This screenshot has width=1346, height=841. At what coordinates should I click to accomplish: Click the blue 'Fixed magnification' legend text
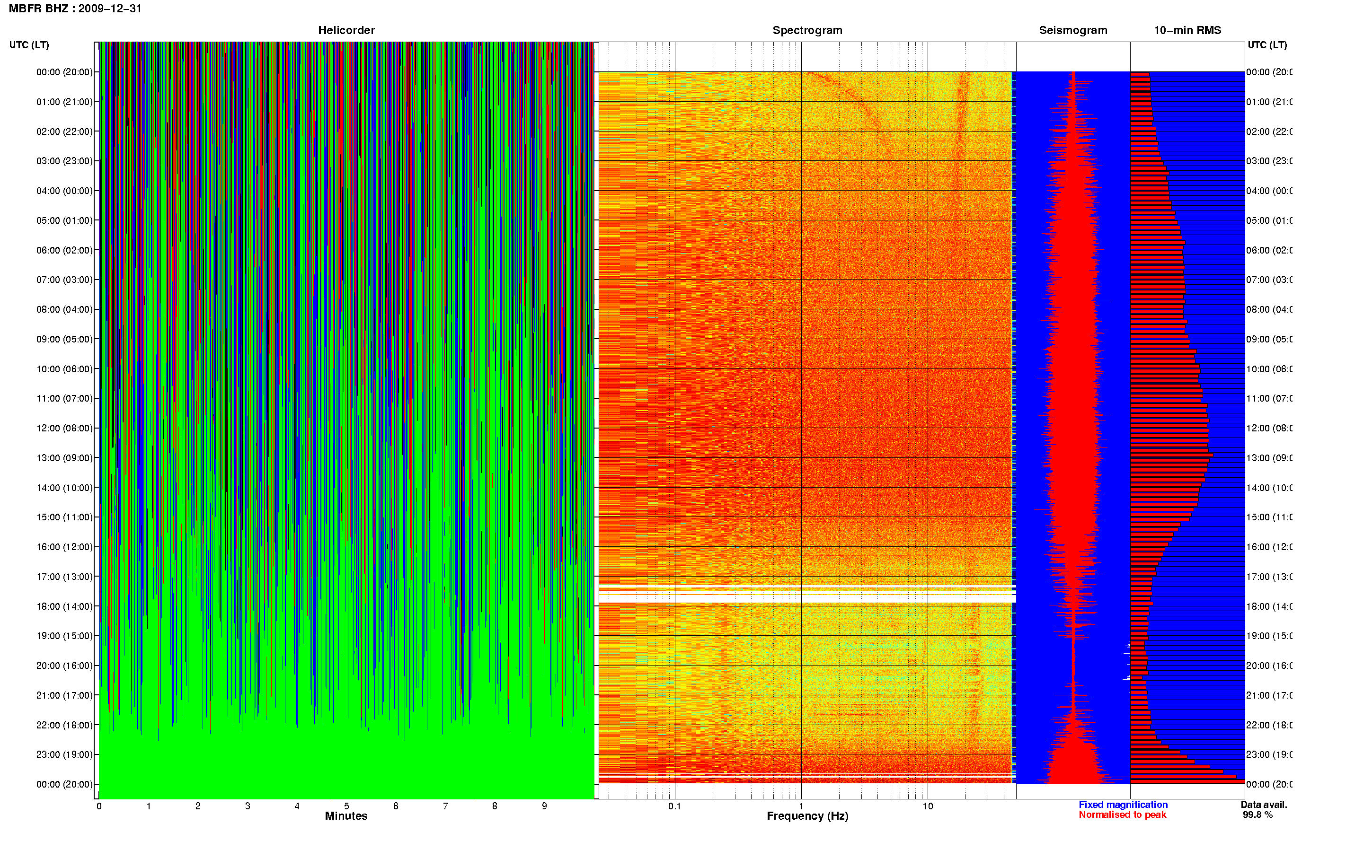pyautogui.click(x=1123, y=805)
